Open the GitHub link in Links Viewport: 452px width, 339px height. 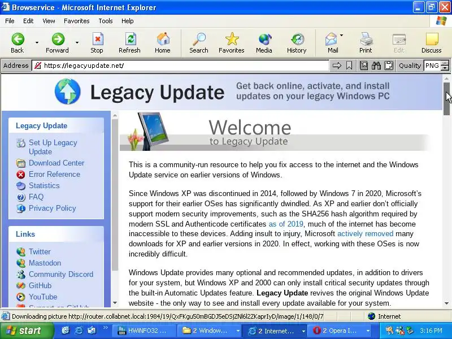[40, 286]
